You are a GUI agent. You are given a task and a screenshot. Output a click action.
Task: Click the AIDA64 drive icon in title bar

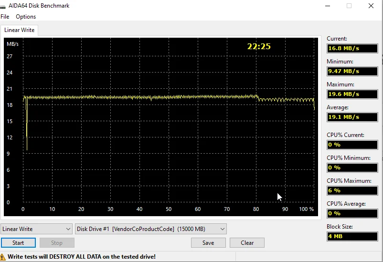[x=3, y=6]
